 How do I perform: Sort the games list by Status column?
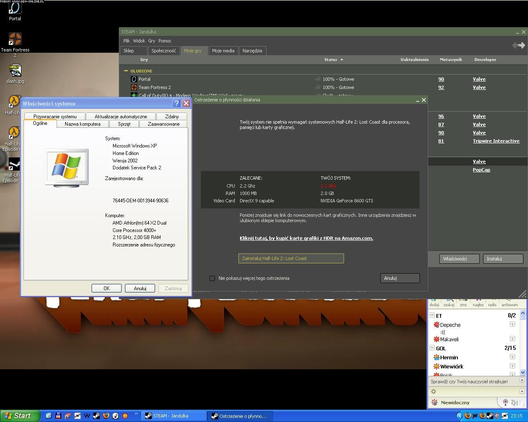pos(334,59)
